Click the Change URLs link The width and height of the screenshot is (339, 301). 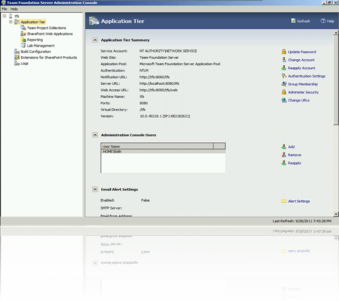(x=299, y=100)
